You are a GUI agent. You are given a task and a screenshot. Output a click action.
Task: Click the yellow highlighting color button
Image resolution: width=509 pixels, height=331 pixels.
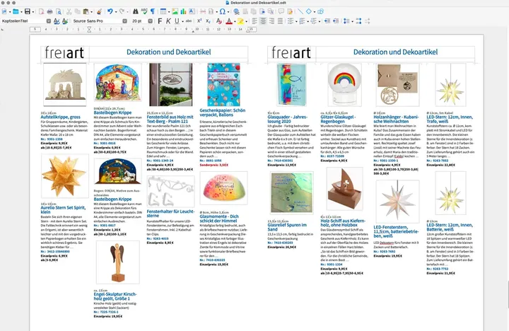click(x=241, y=21)
